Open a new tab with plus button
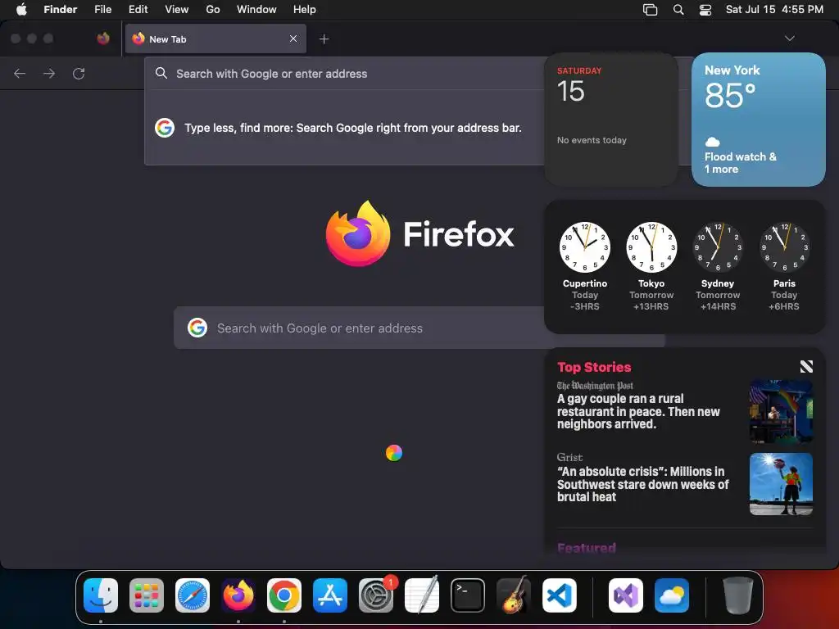The height and width of the screenshot is (629, 839). point(324,39)
